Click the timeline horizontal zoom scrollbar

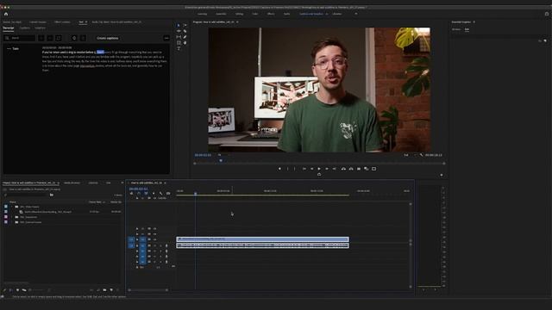[x=148, y=290]
